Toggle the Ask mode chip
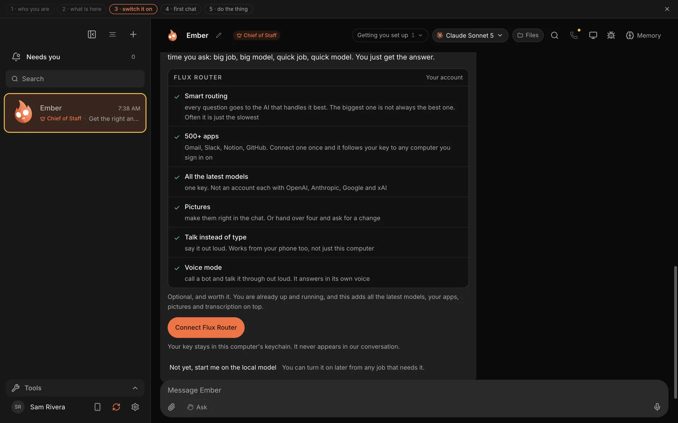The height and width of the screenshot is (423, 678). 197,407
